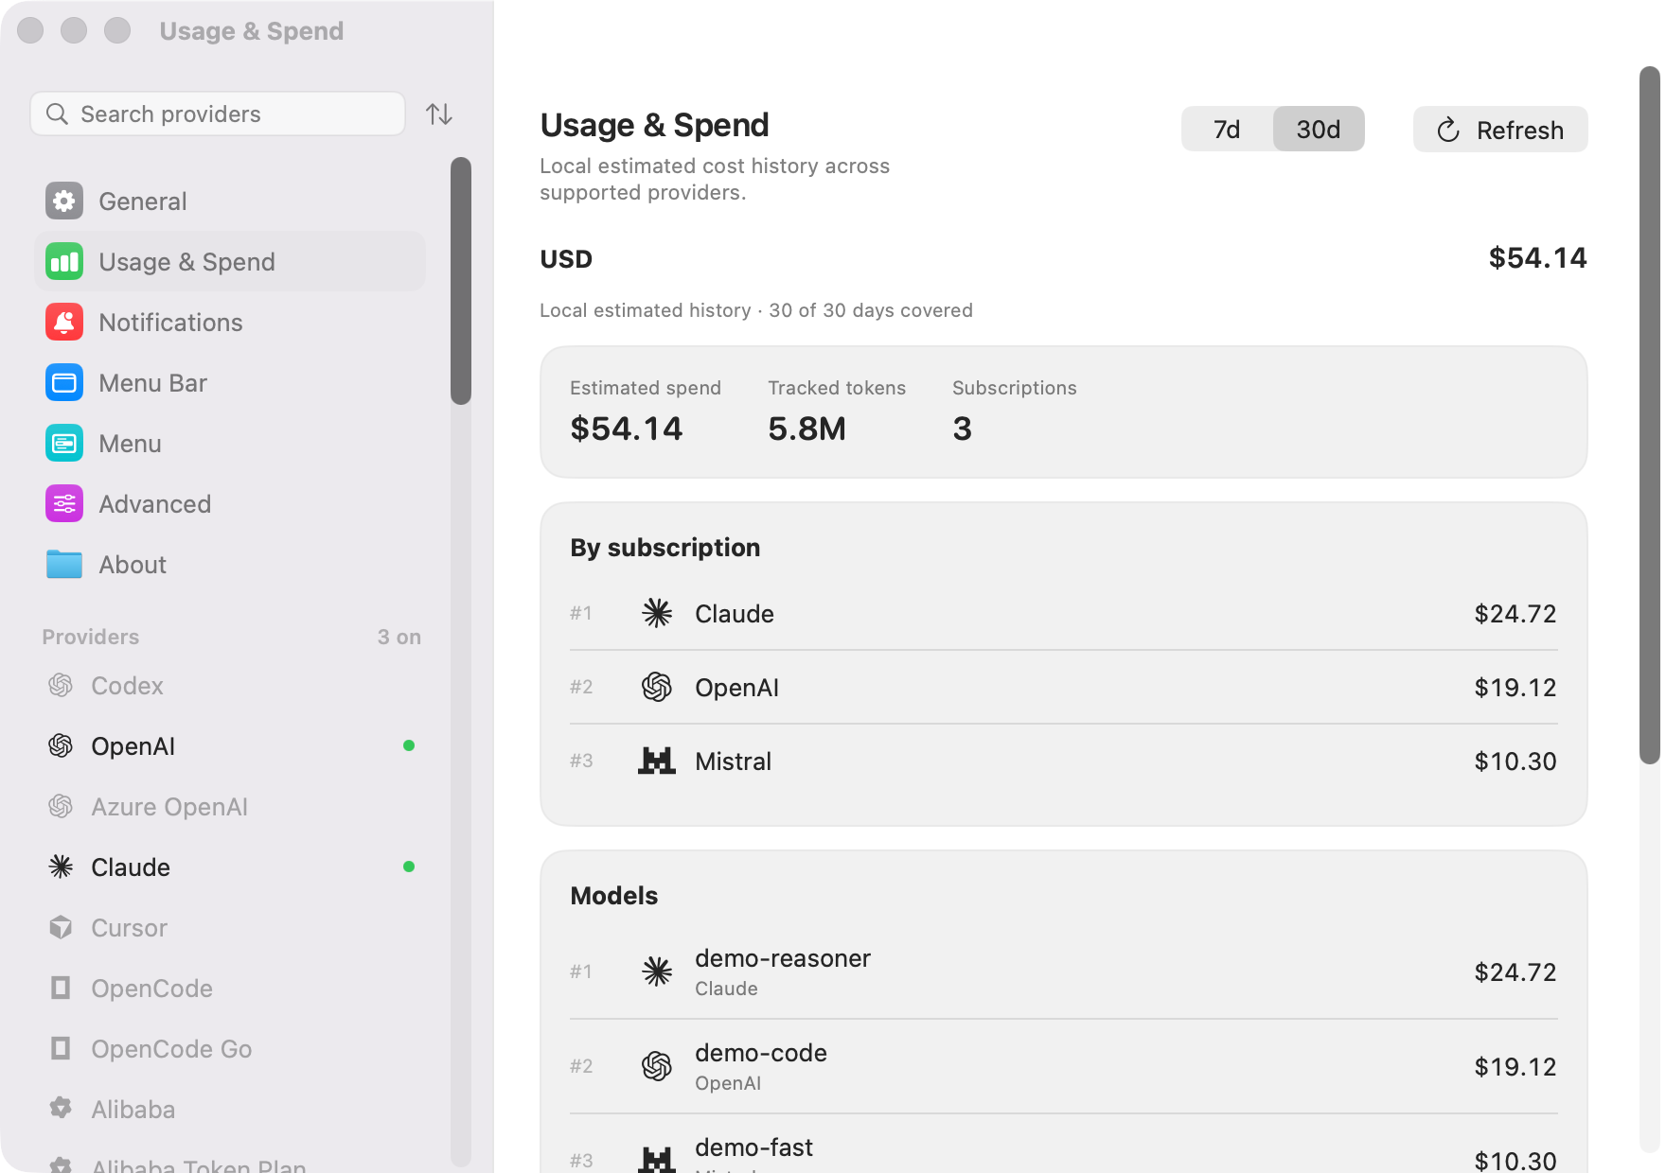
Task: Click the purple Advanced sliders icon
Action: point(64,503)
